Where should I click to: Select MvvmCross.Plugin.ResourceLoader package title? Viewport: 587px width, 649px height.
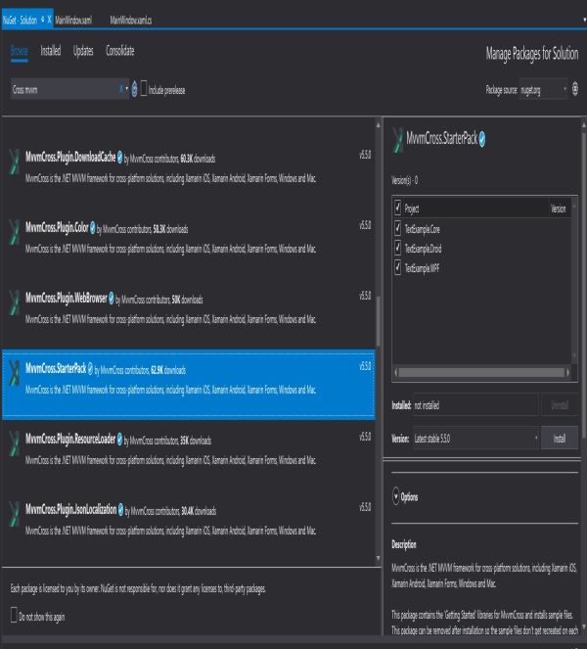coord(70,440)
